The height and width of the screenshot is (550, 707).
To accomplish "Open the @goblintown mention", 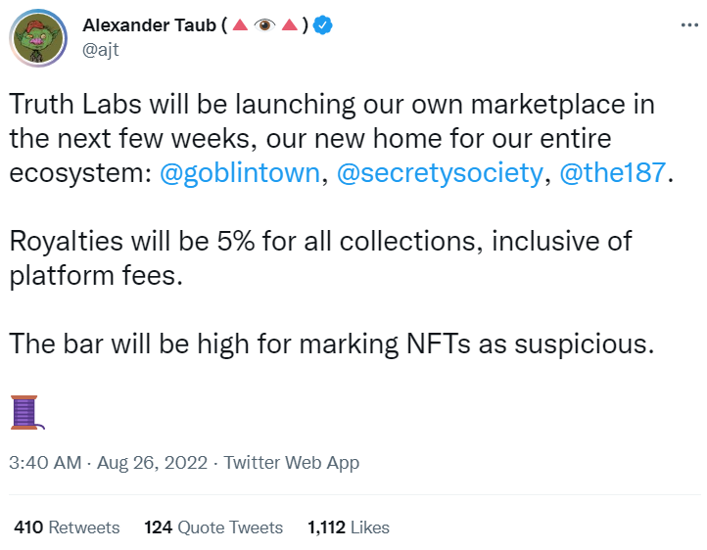I will (240, 173).
